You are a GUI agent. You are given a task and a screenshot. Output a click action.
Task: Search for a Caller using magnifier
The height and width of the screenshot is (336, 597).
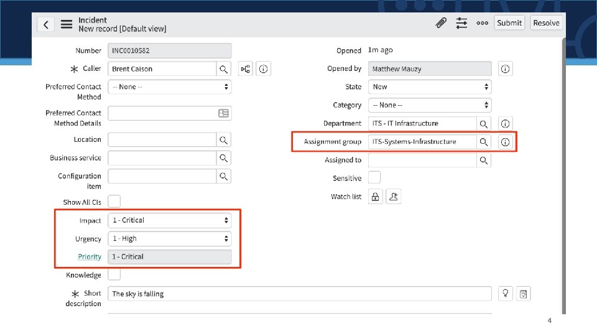[223, 69]
